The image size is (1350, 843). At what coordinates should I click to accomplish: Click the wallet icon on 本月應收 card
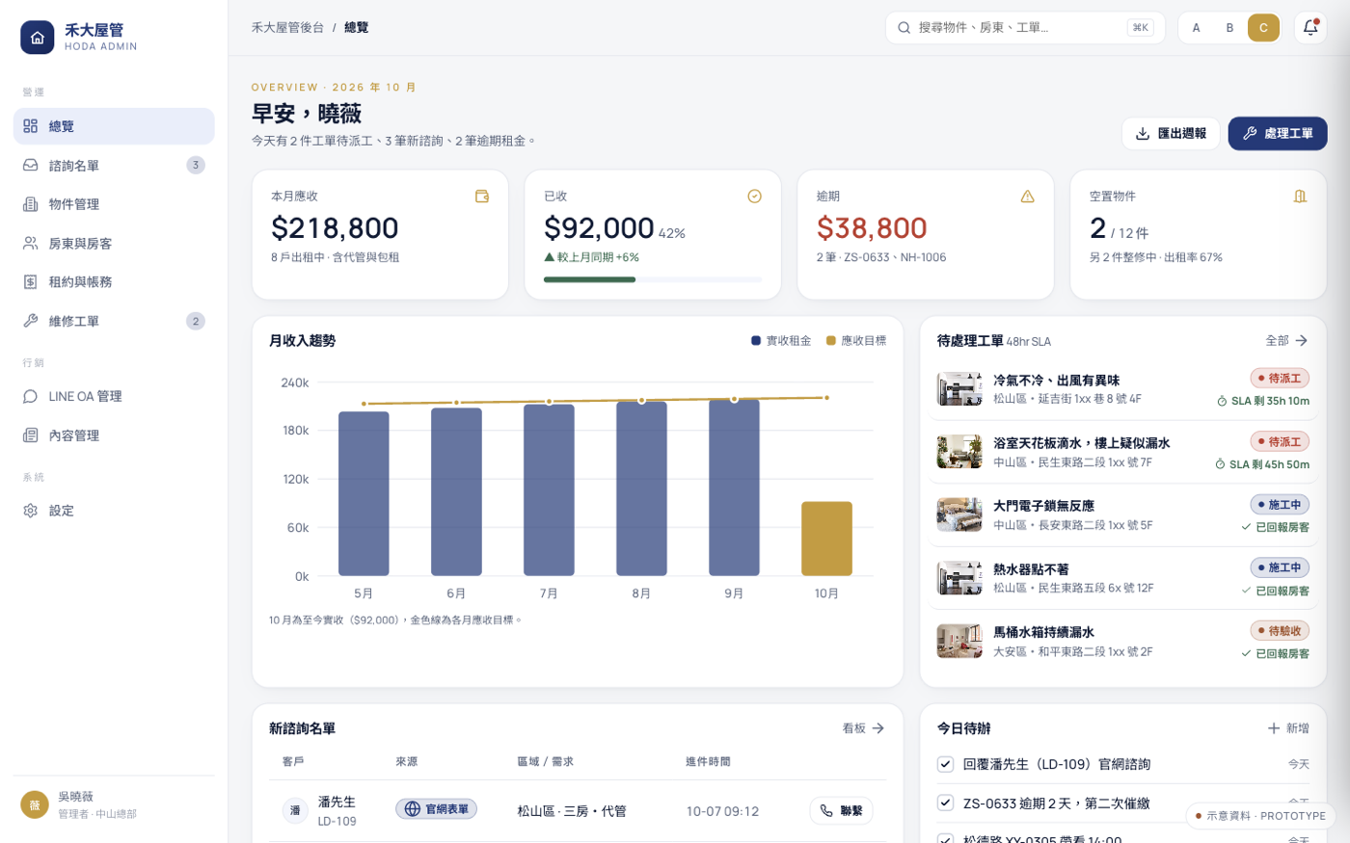click(482, 197)
